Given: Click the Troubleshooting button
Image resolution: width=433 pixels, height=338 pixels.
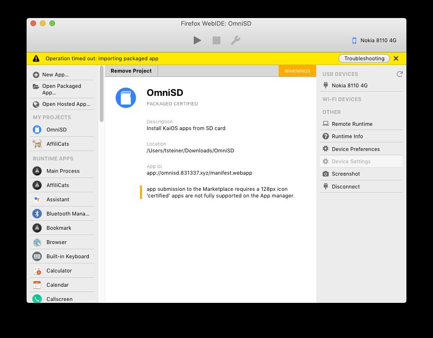Looking at the screenshot, I should [x=364, y=58].
